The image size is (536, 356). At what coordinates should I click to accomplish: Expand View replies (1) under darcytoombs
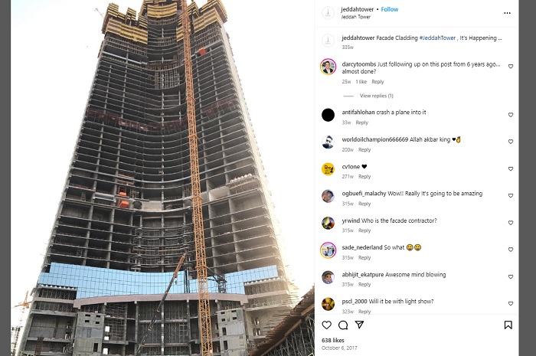click(377, 96)
